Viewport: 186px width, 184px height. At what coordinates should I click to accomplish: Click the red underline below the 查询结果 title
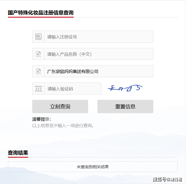[18, 157]
